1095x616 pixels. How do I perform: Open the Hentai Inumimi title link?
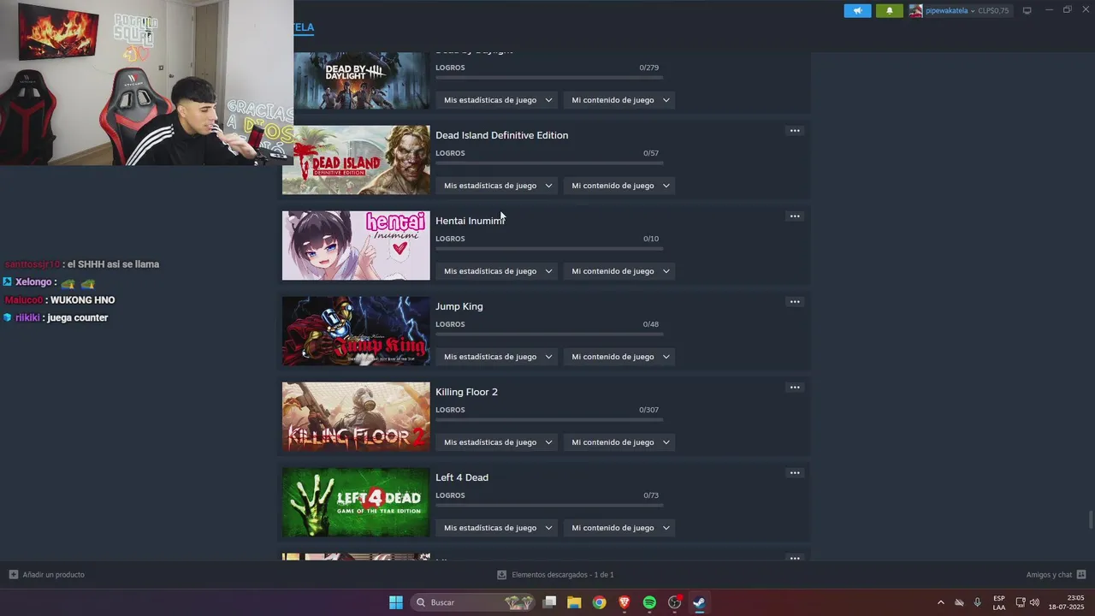pyautogui.click(x=470, y=221)
